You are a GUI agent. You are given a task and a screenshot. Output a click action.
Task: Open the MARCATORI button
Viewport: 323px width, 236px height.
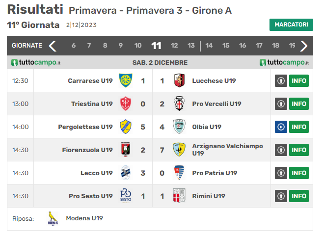coord(291,25)
